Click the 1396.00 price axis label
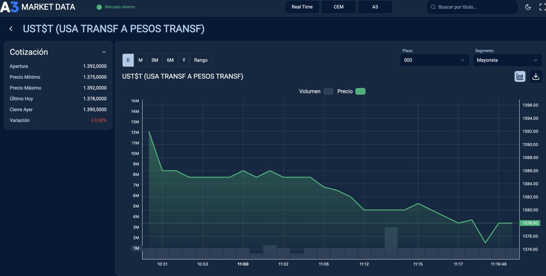 531,105
